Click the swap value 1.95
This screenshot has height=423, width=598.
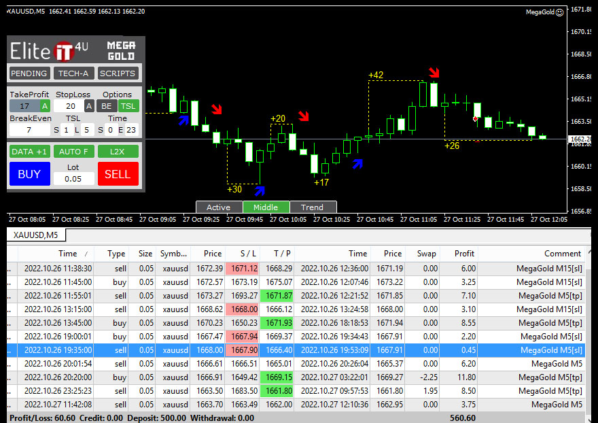[x=430, y=391]
